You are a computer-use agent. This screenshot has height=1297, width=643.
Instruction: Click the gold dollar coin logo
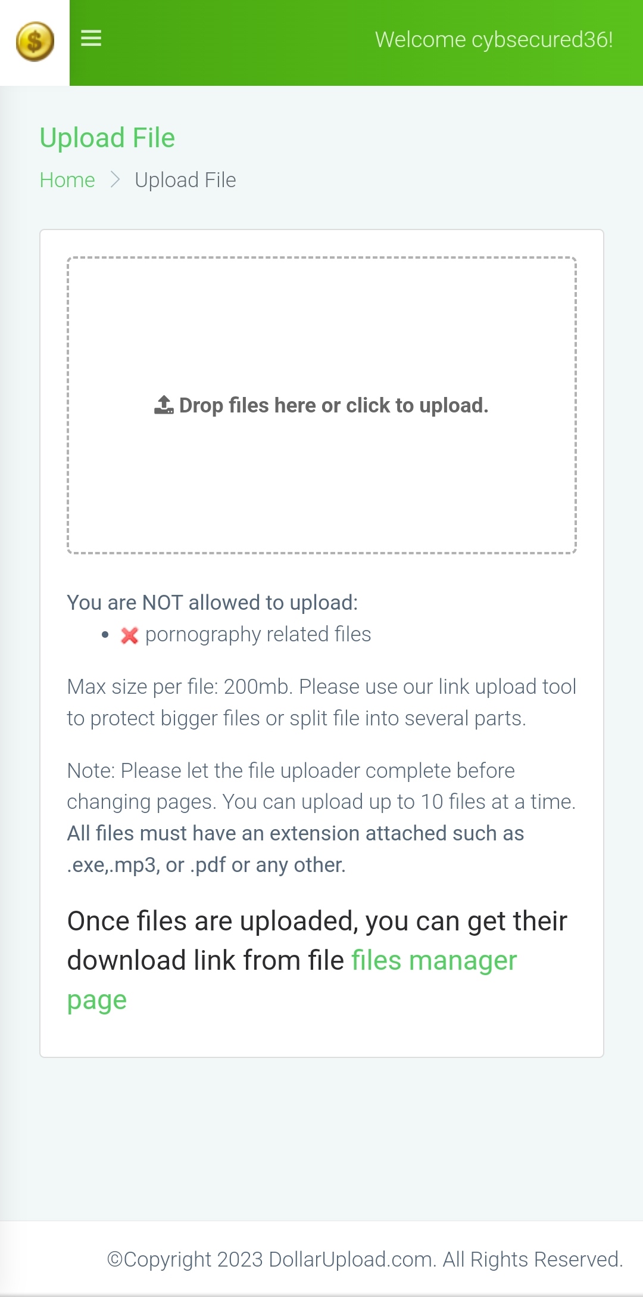point(35,42)
